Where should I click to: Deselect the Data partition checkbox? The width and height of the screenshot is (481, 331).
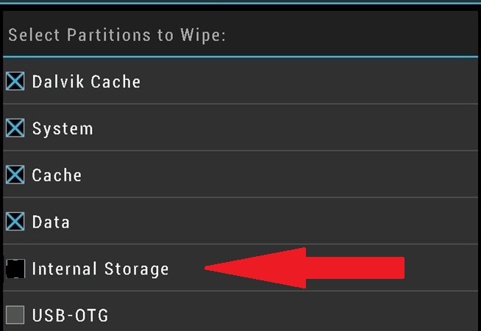(x=15, y=221)
